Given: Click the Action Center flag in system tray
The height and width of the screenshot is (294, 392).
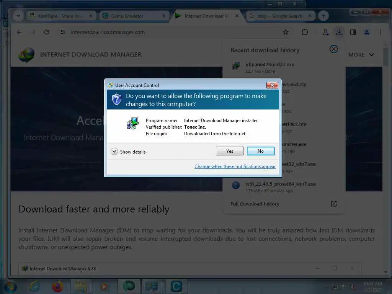Looking at the screenshot, I should (x=344, y=287).
